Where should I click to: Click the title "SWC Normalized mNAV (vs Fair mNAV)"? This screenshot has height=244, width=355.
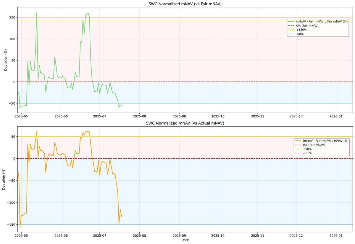pyautogui.click(x=185, y=4)
